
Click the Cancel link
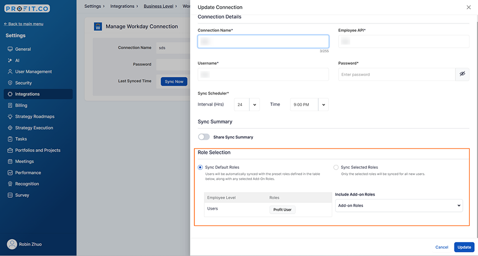tap(441, 247)
